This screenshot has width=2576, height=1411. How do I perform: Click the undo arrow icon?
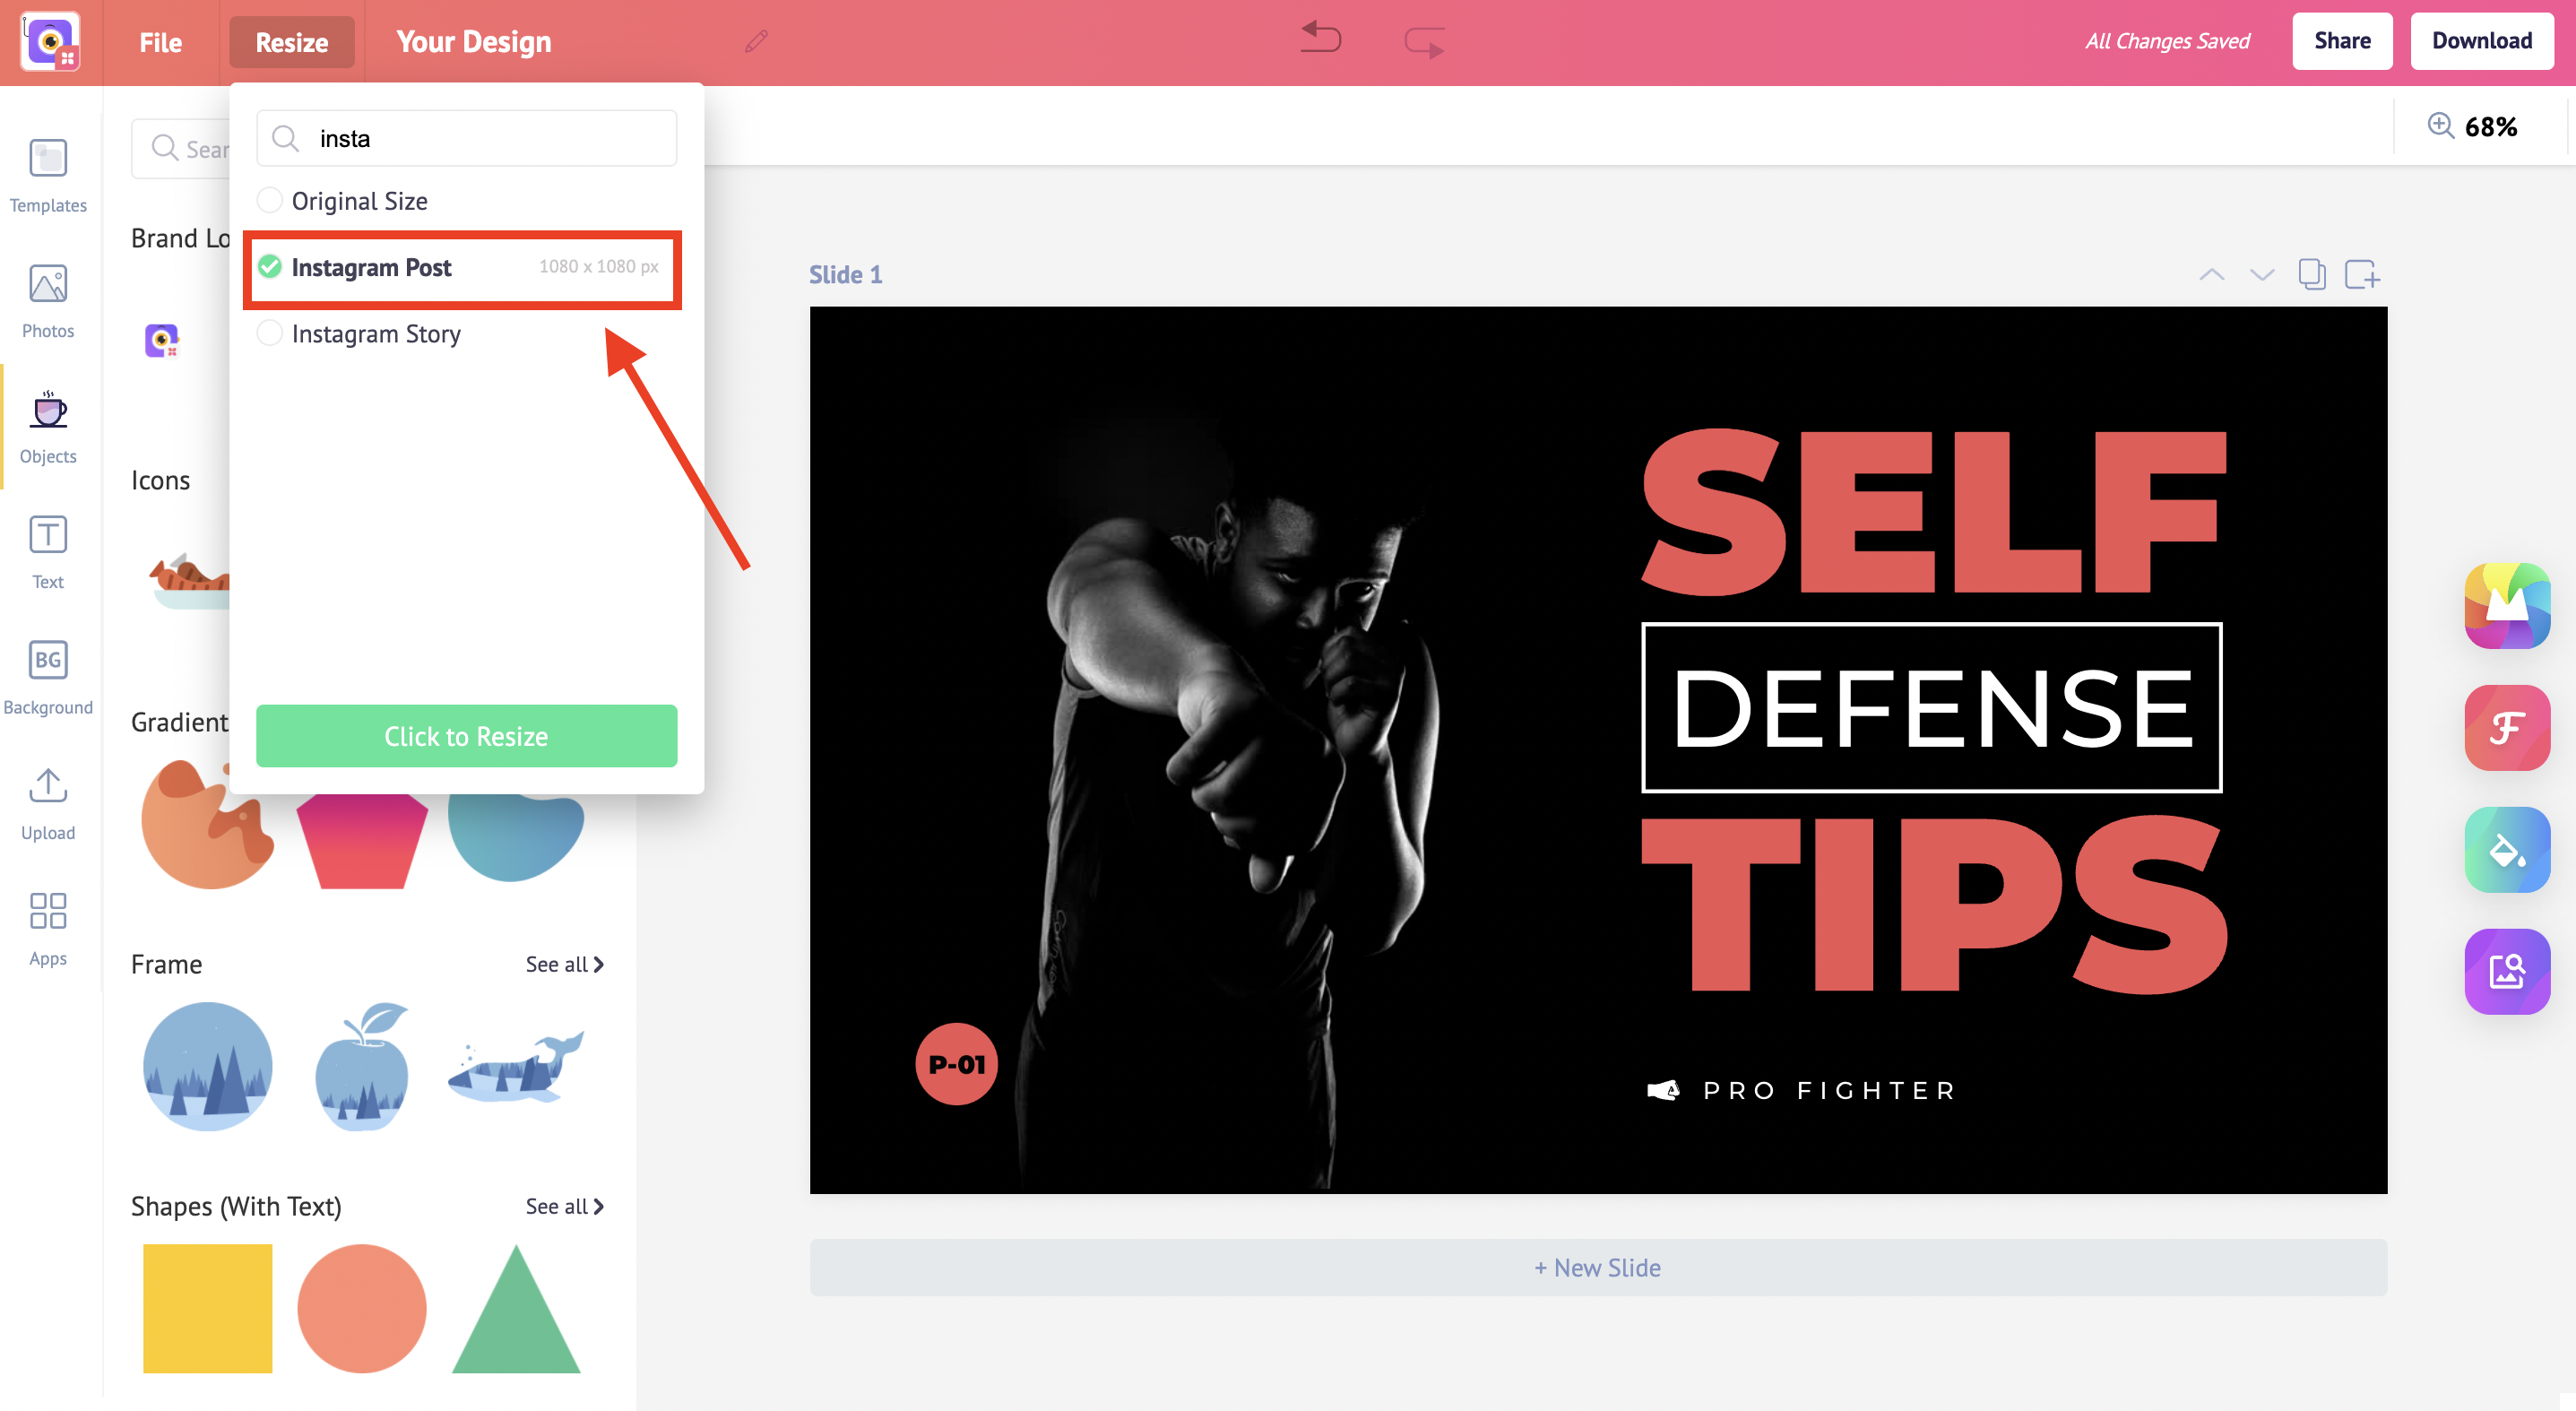pyautogui.click(x=1318, y=39)
